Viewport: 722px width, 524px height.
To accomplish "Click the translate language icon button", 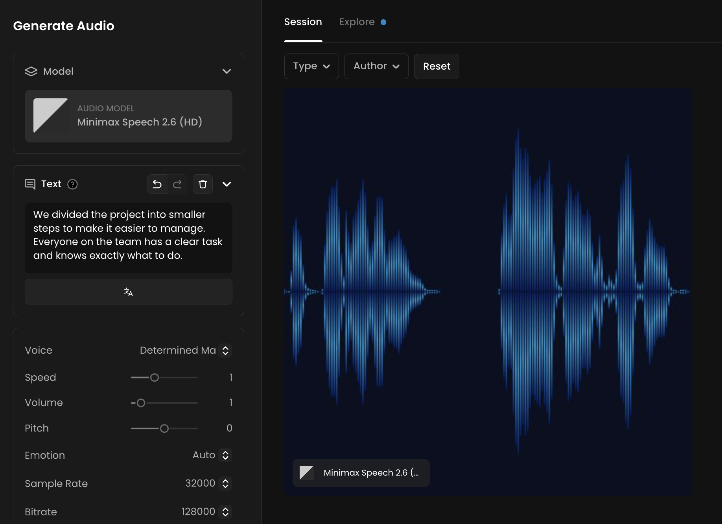I will pyautogui.click(x=128, y=292).
